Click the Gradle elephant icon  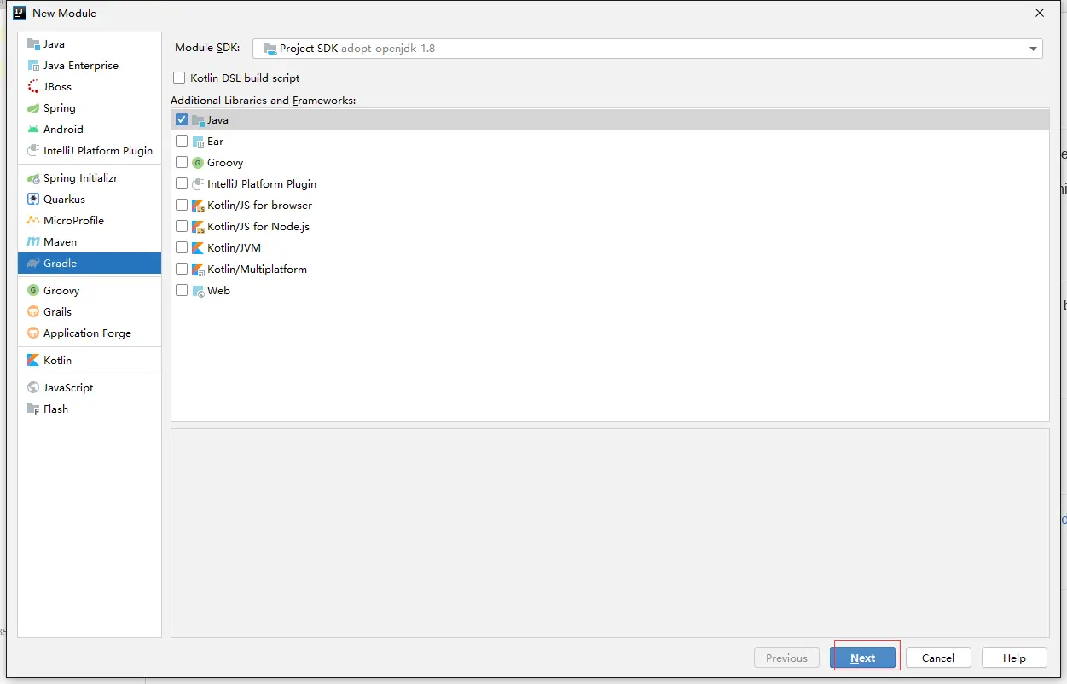(x=33, y=264)
